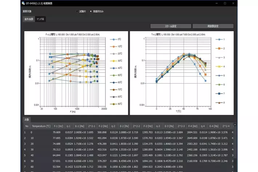Screen dimensions: 258x172
Task: Open the 周波数設定 dialog button
Action: (x=213, y=26)
